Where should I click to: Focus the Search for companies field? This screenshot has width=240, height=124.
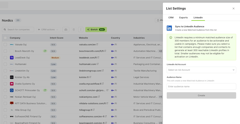pyautogui.click(x=18, y=29)
